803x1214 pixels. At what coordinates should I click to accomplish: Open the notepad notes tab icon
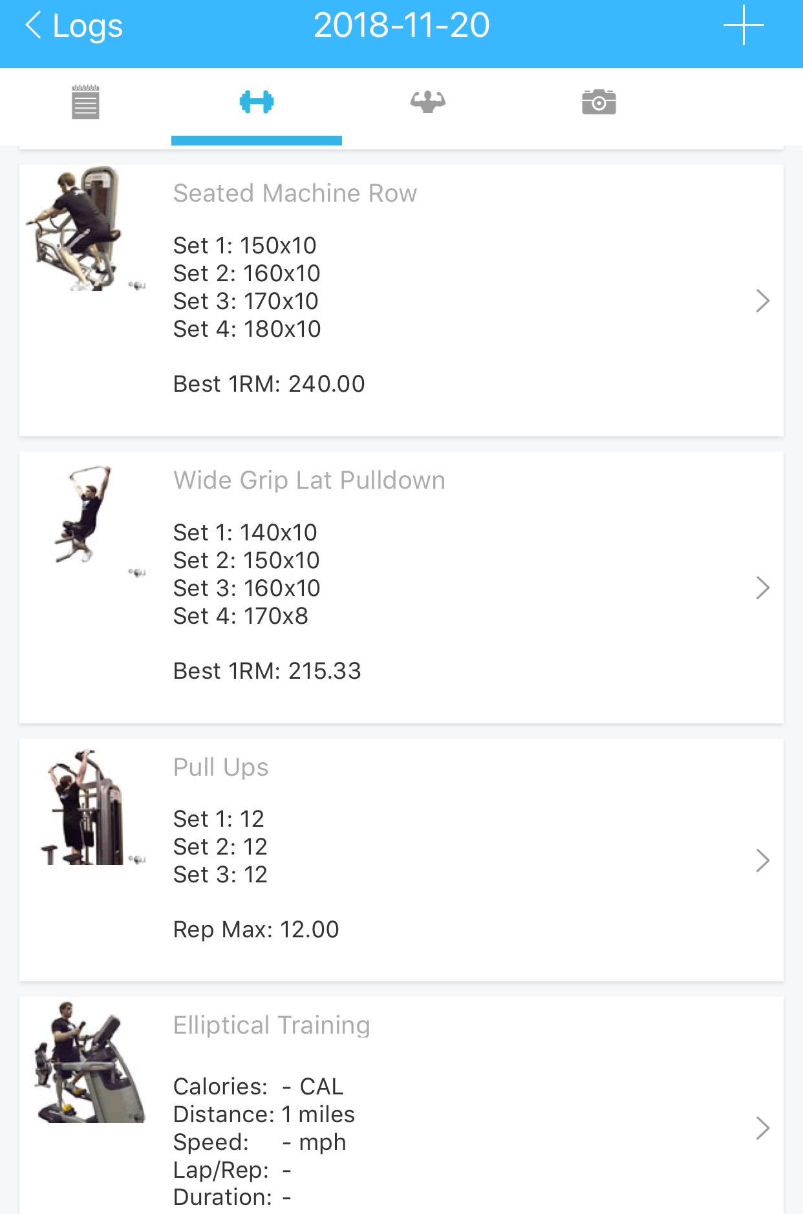(x=85, y=102)
